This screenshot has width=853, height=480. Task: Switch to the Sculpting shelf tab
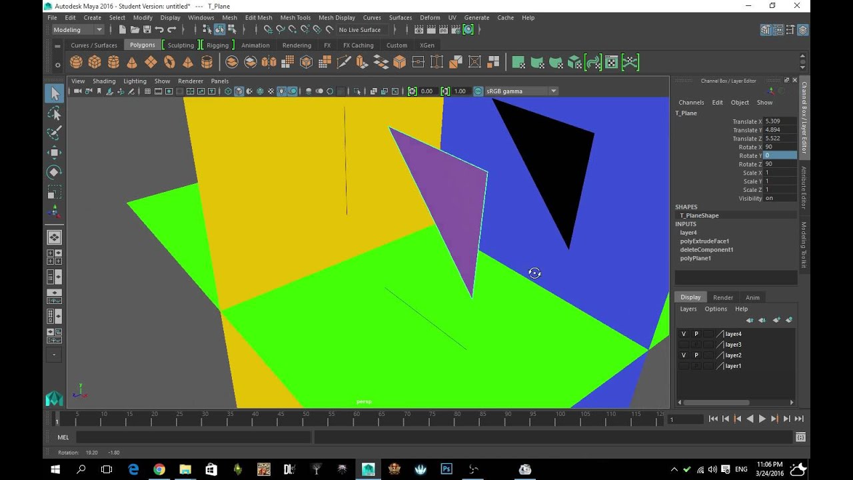pyautogui.click(x=181, y=45)
